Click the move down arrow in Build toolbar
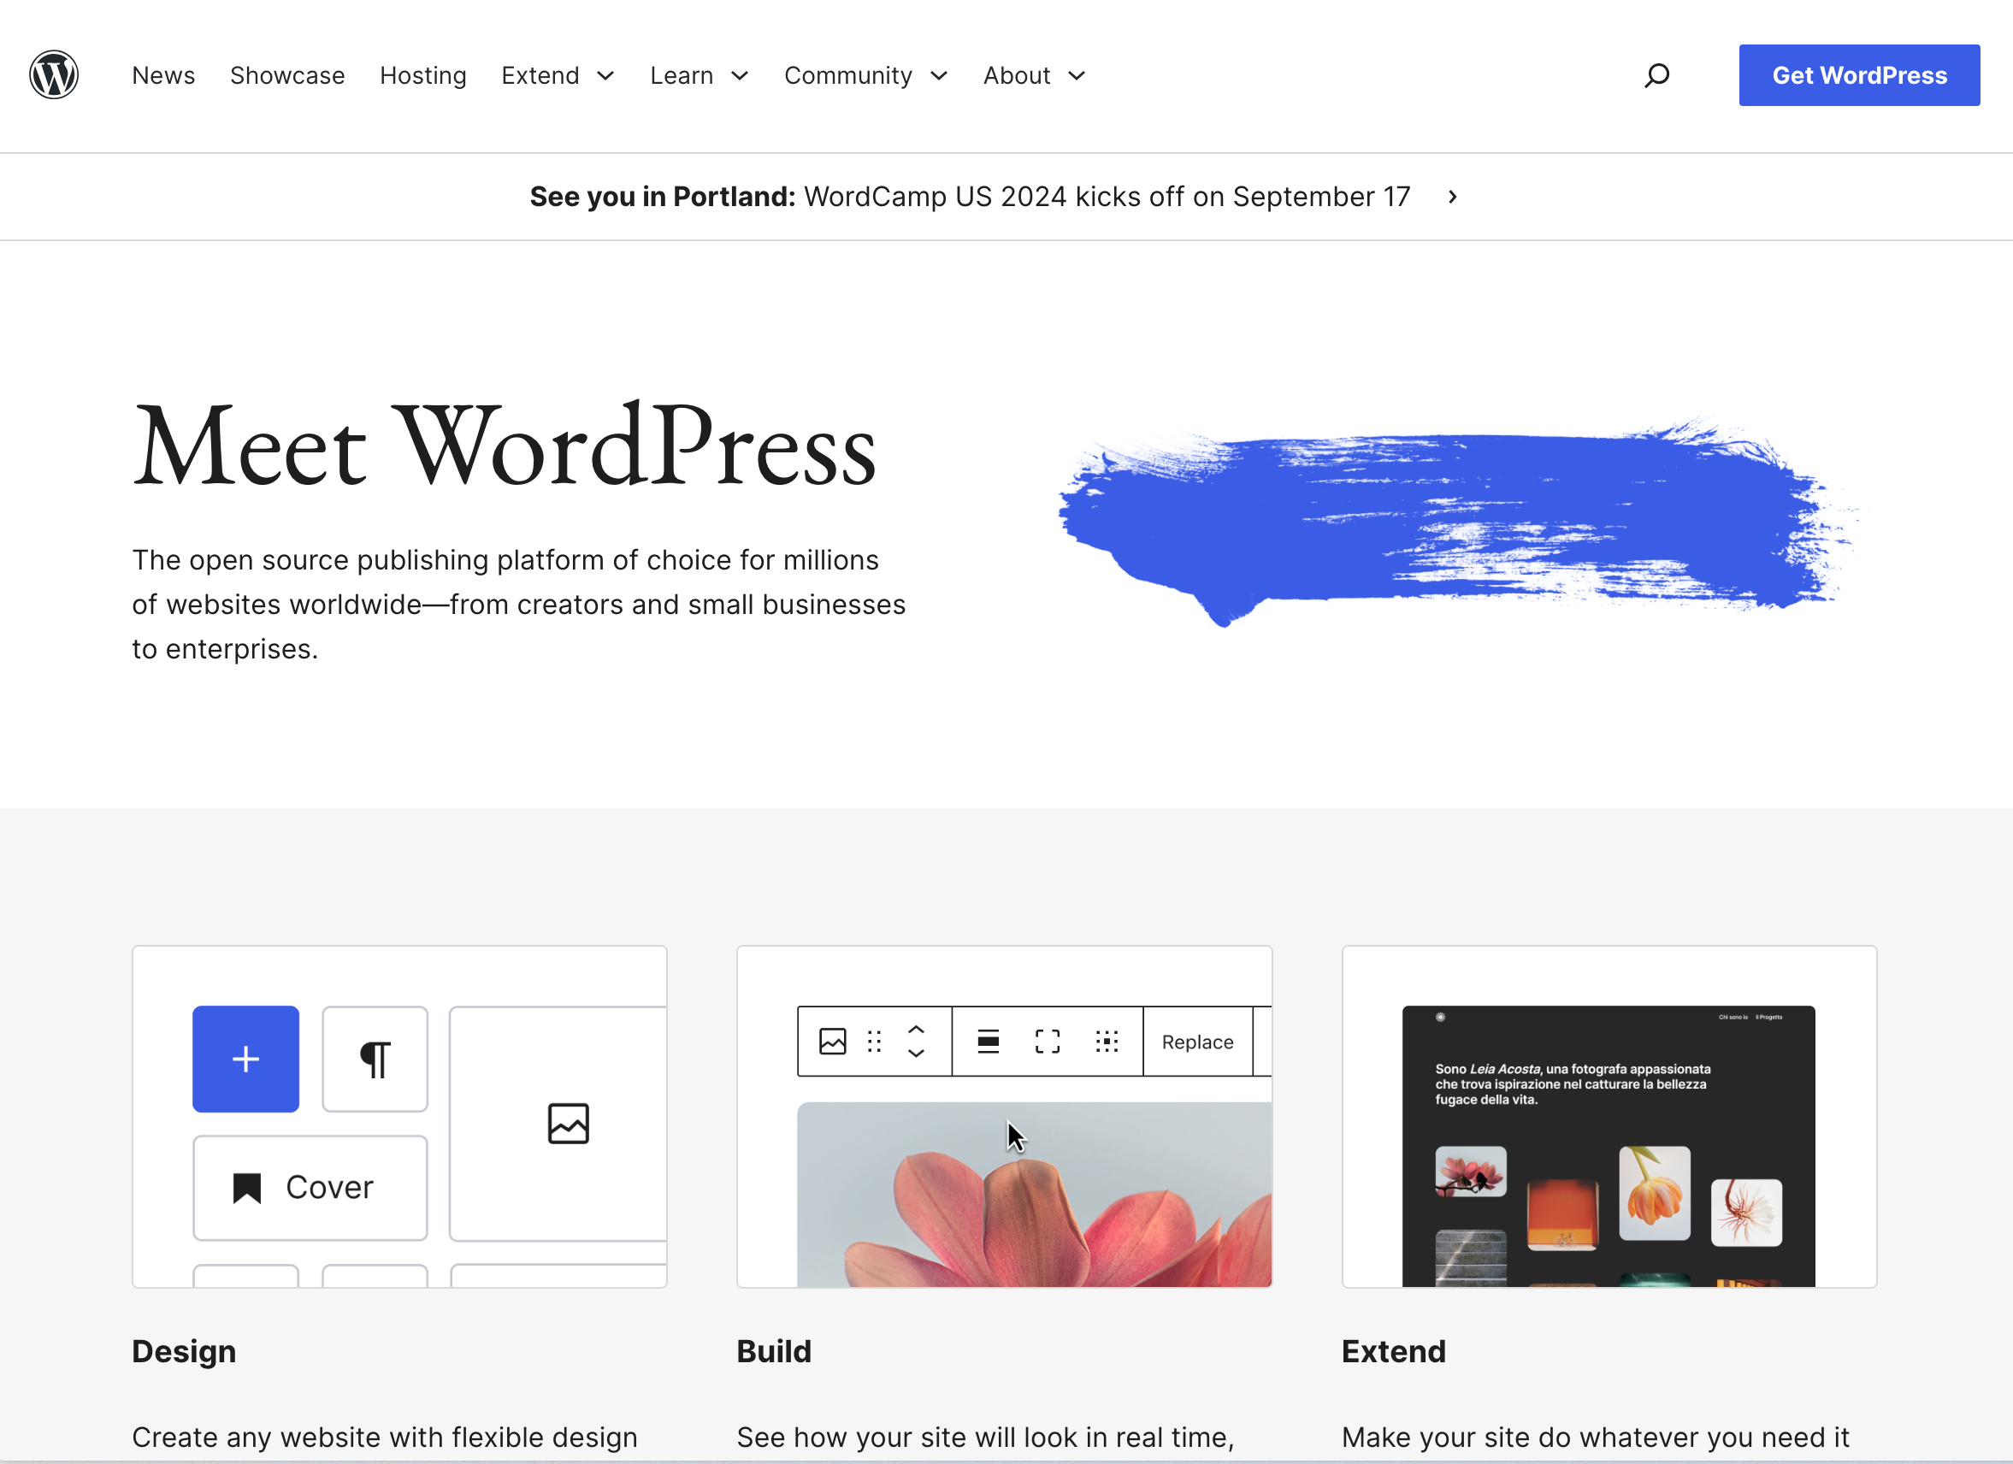 [916, 1053]
